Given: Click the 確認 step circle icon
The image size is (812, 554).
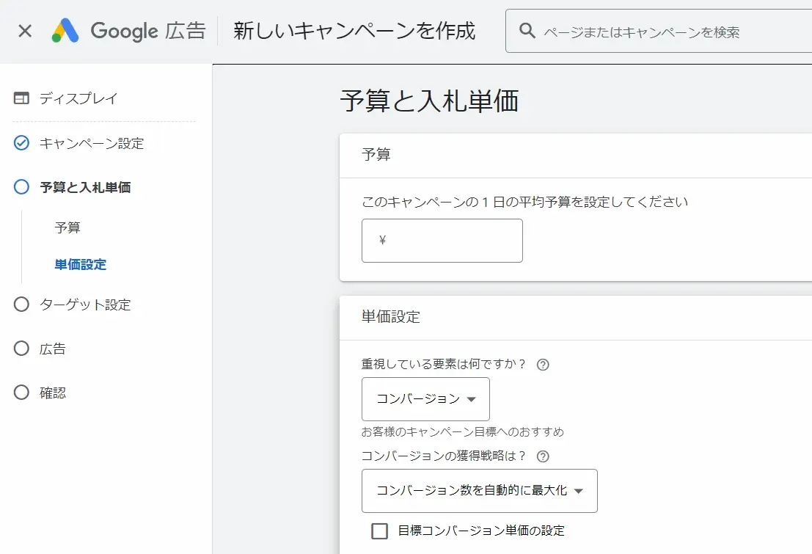Looking at the screenshot, I should (x=21, y=393).
